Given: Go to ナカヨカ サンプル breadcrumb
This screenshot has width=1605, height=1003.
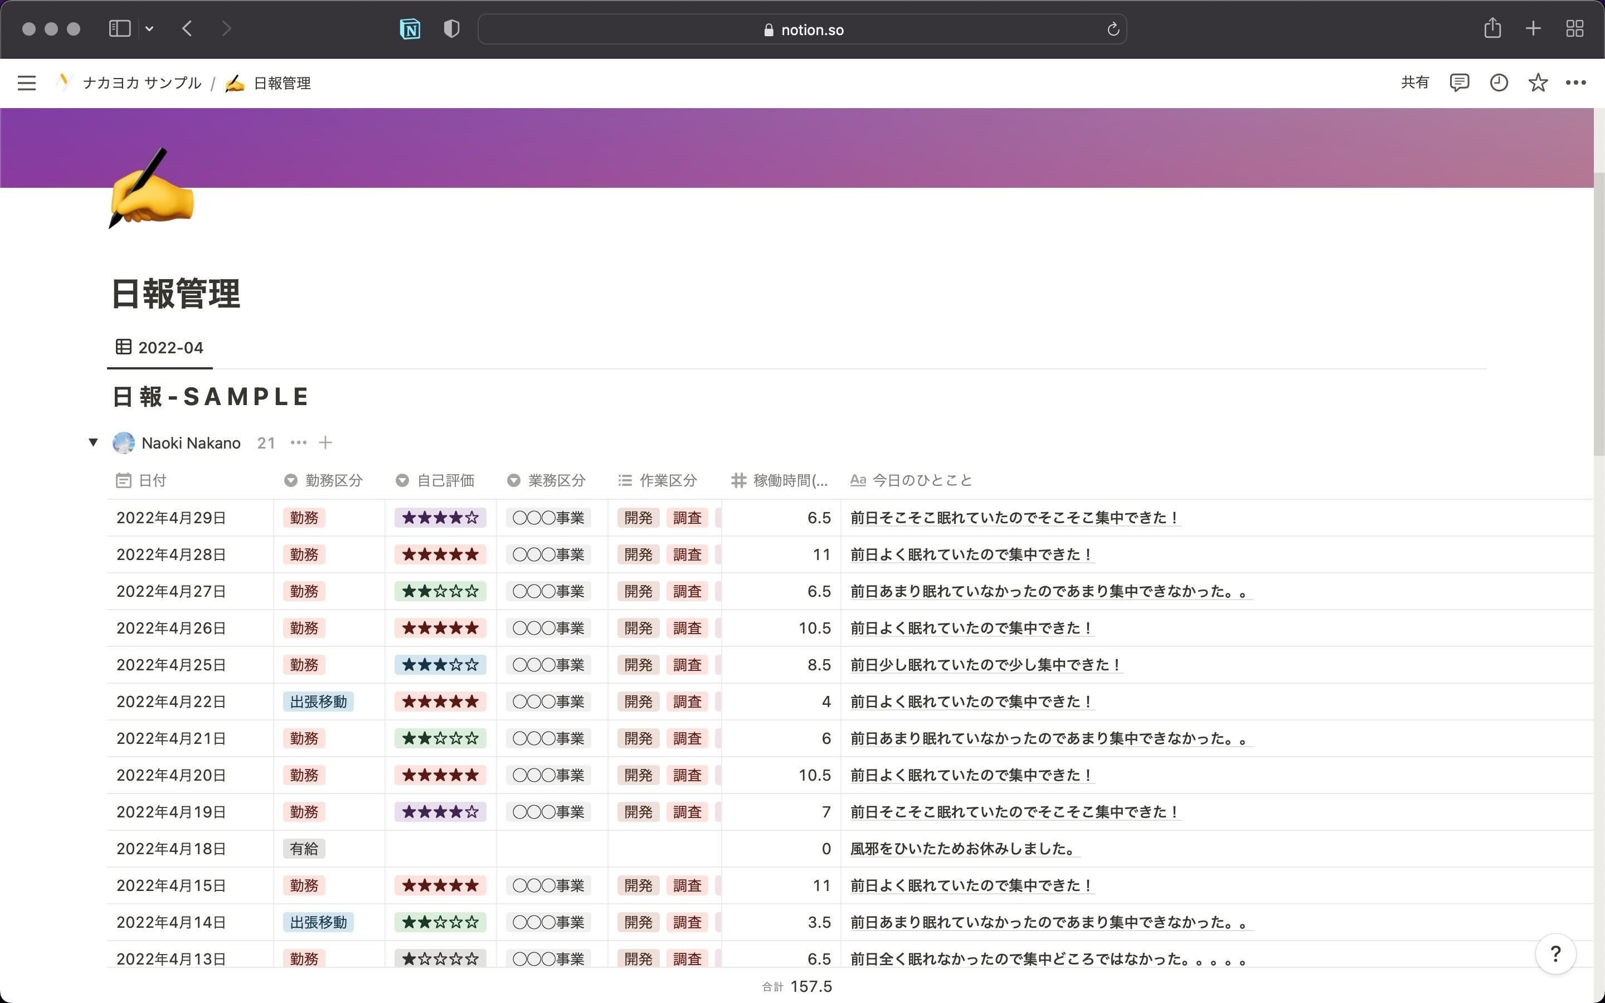Looking at the screenshot, I should (141, 83).
